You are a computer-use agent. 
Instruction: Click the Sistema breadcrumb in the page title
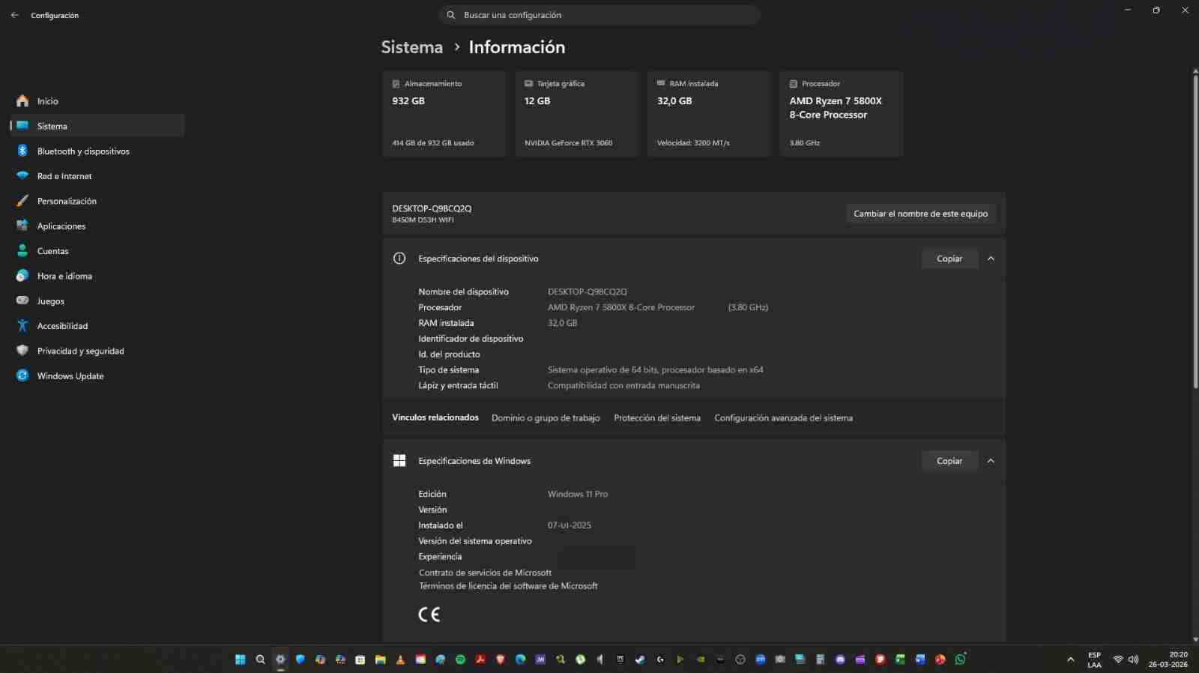click(x=412, y=47)
